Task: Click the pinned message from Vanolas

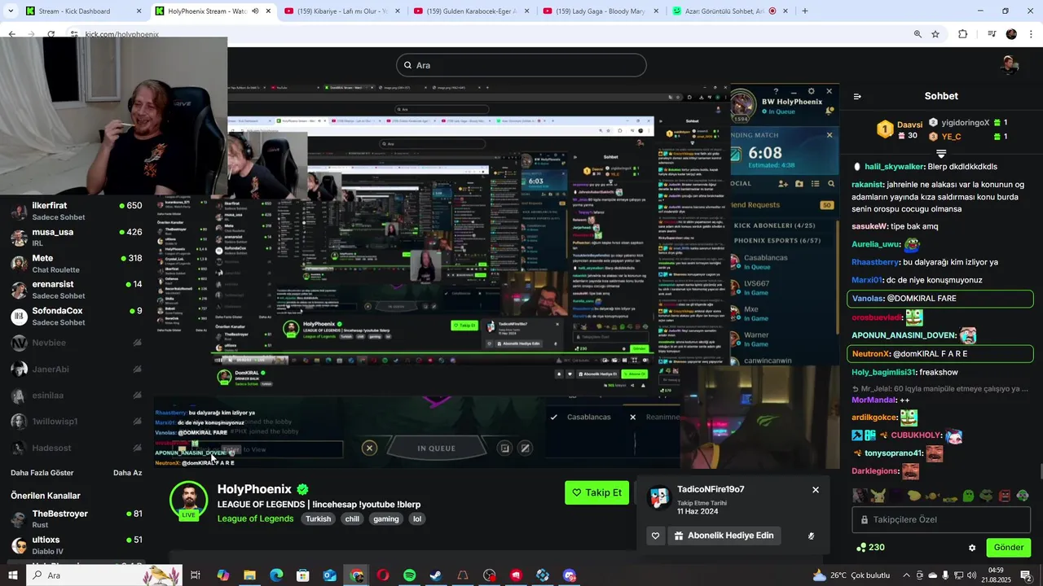Action: [940, 299]
